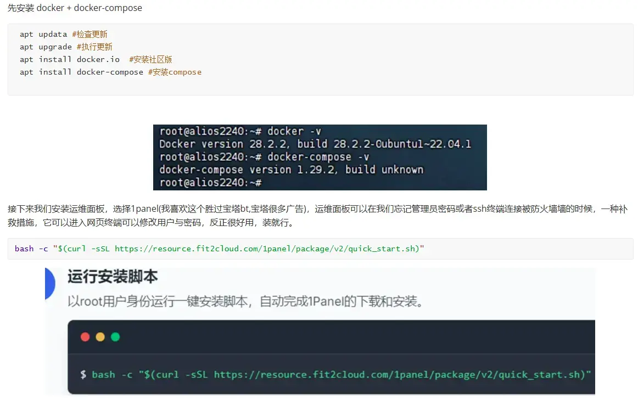Click the "先安装 docker + docker-compose" text
638x400 pixels.
[75, 8]
